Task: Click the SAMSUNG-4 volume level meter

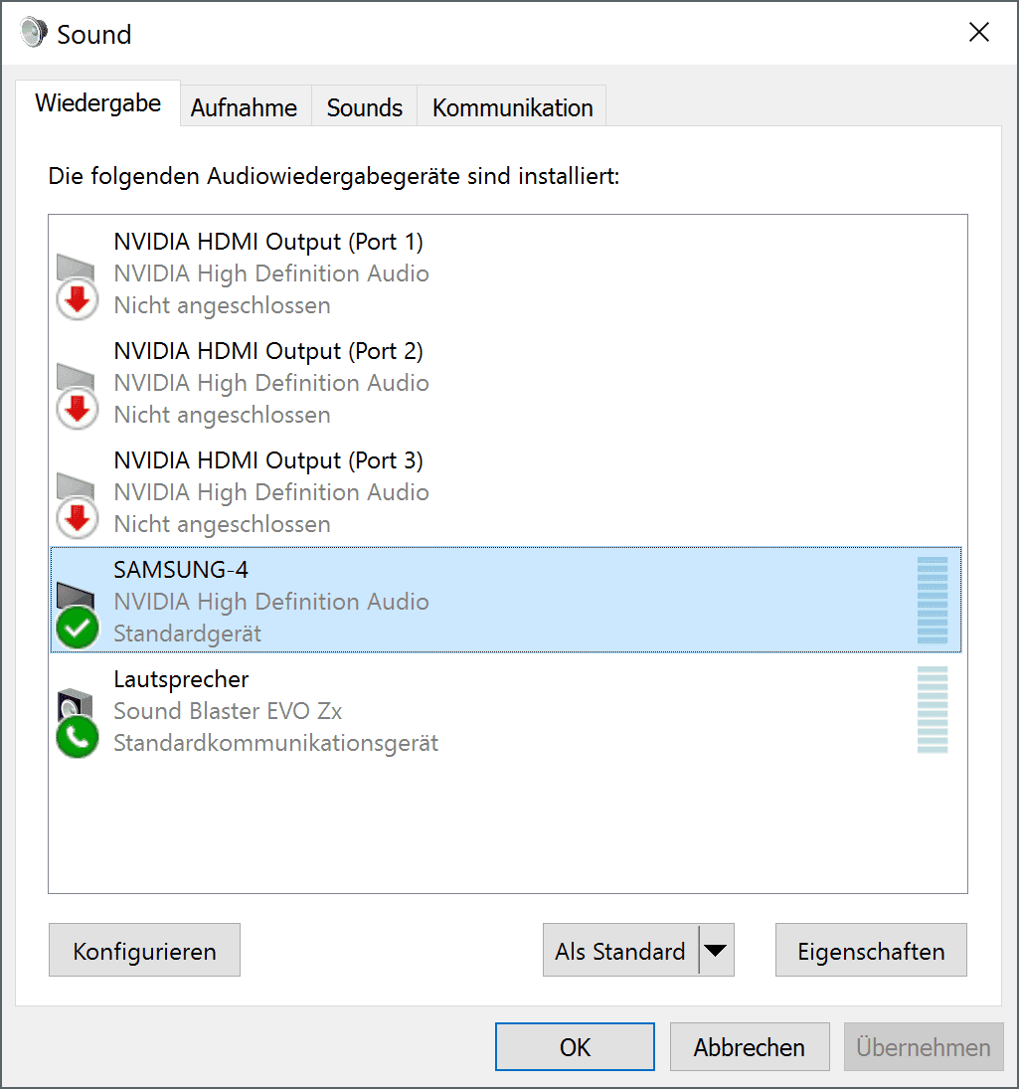Action: pyautogui.click(x=932, y=600)
